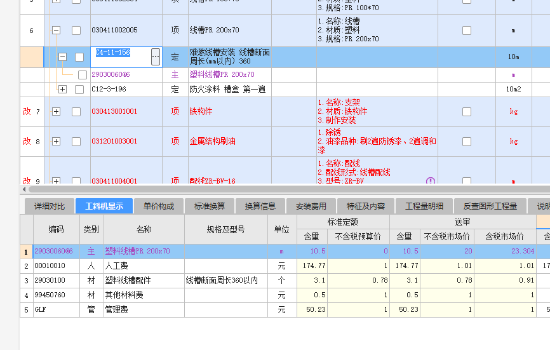
Task: Open the 安装费用 tab
Action: [x=311, y=206]
